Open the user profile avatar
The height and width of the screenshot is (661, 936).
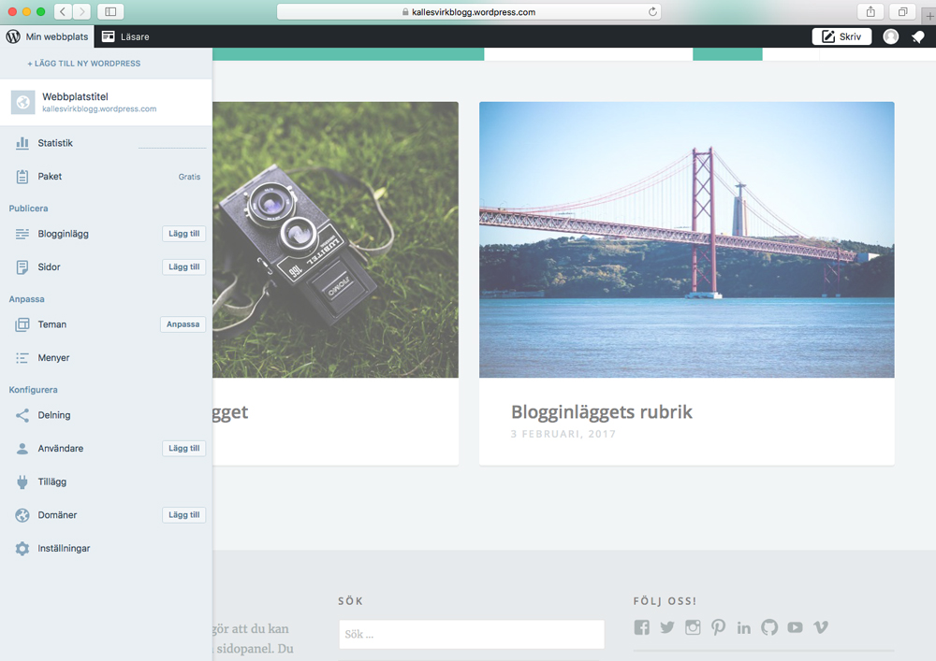(891, 36)
